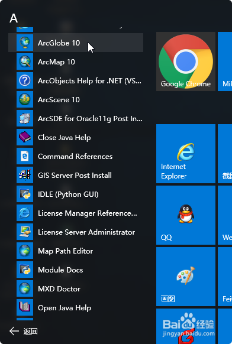
Task: Open the License Server Administrator icon
Action: tap(25, 232)
